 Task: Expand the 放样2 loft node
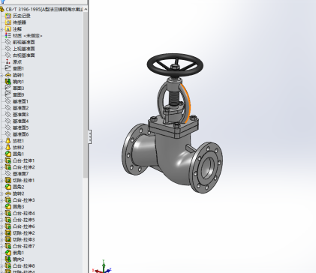pos(2,148)
